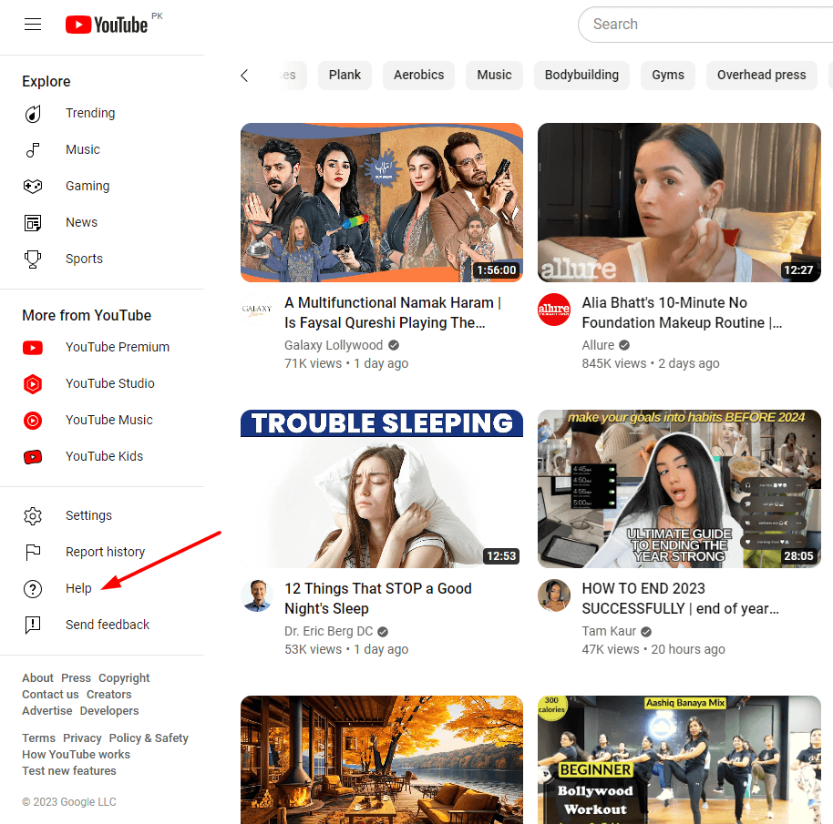Open YouTube Studio label in sidebar

(110, 383)
